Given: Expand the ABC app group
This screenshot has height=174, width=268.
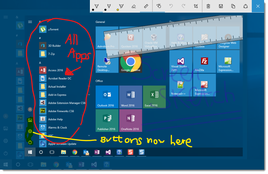Looking at the screenshot, I should click(x=89, y=135).
